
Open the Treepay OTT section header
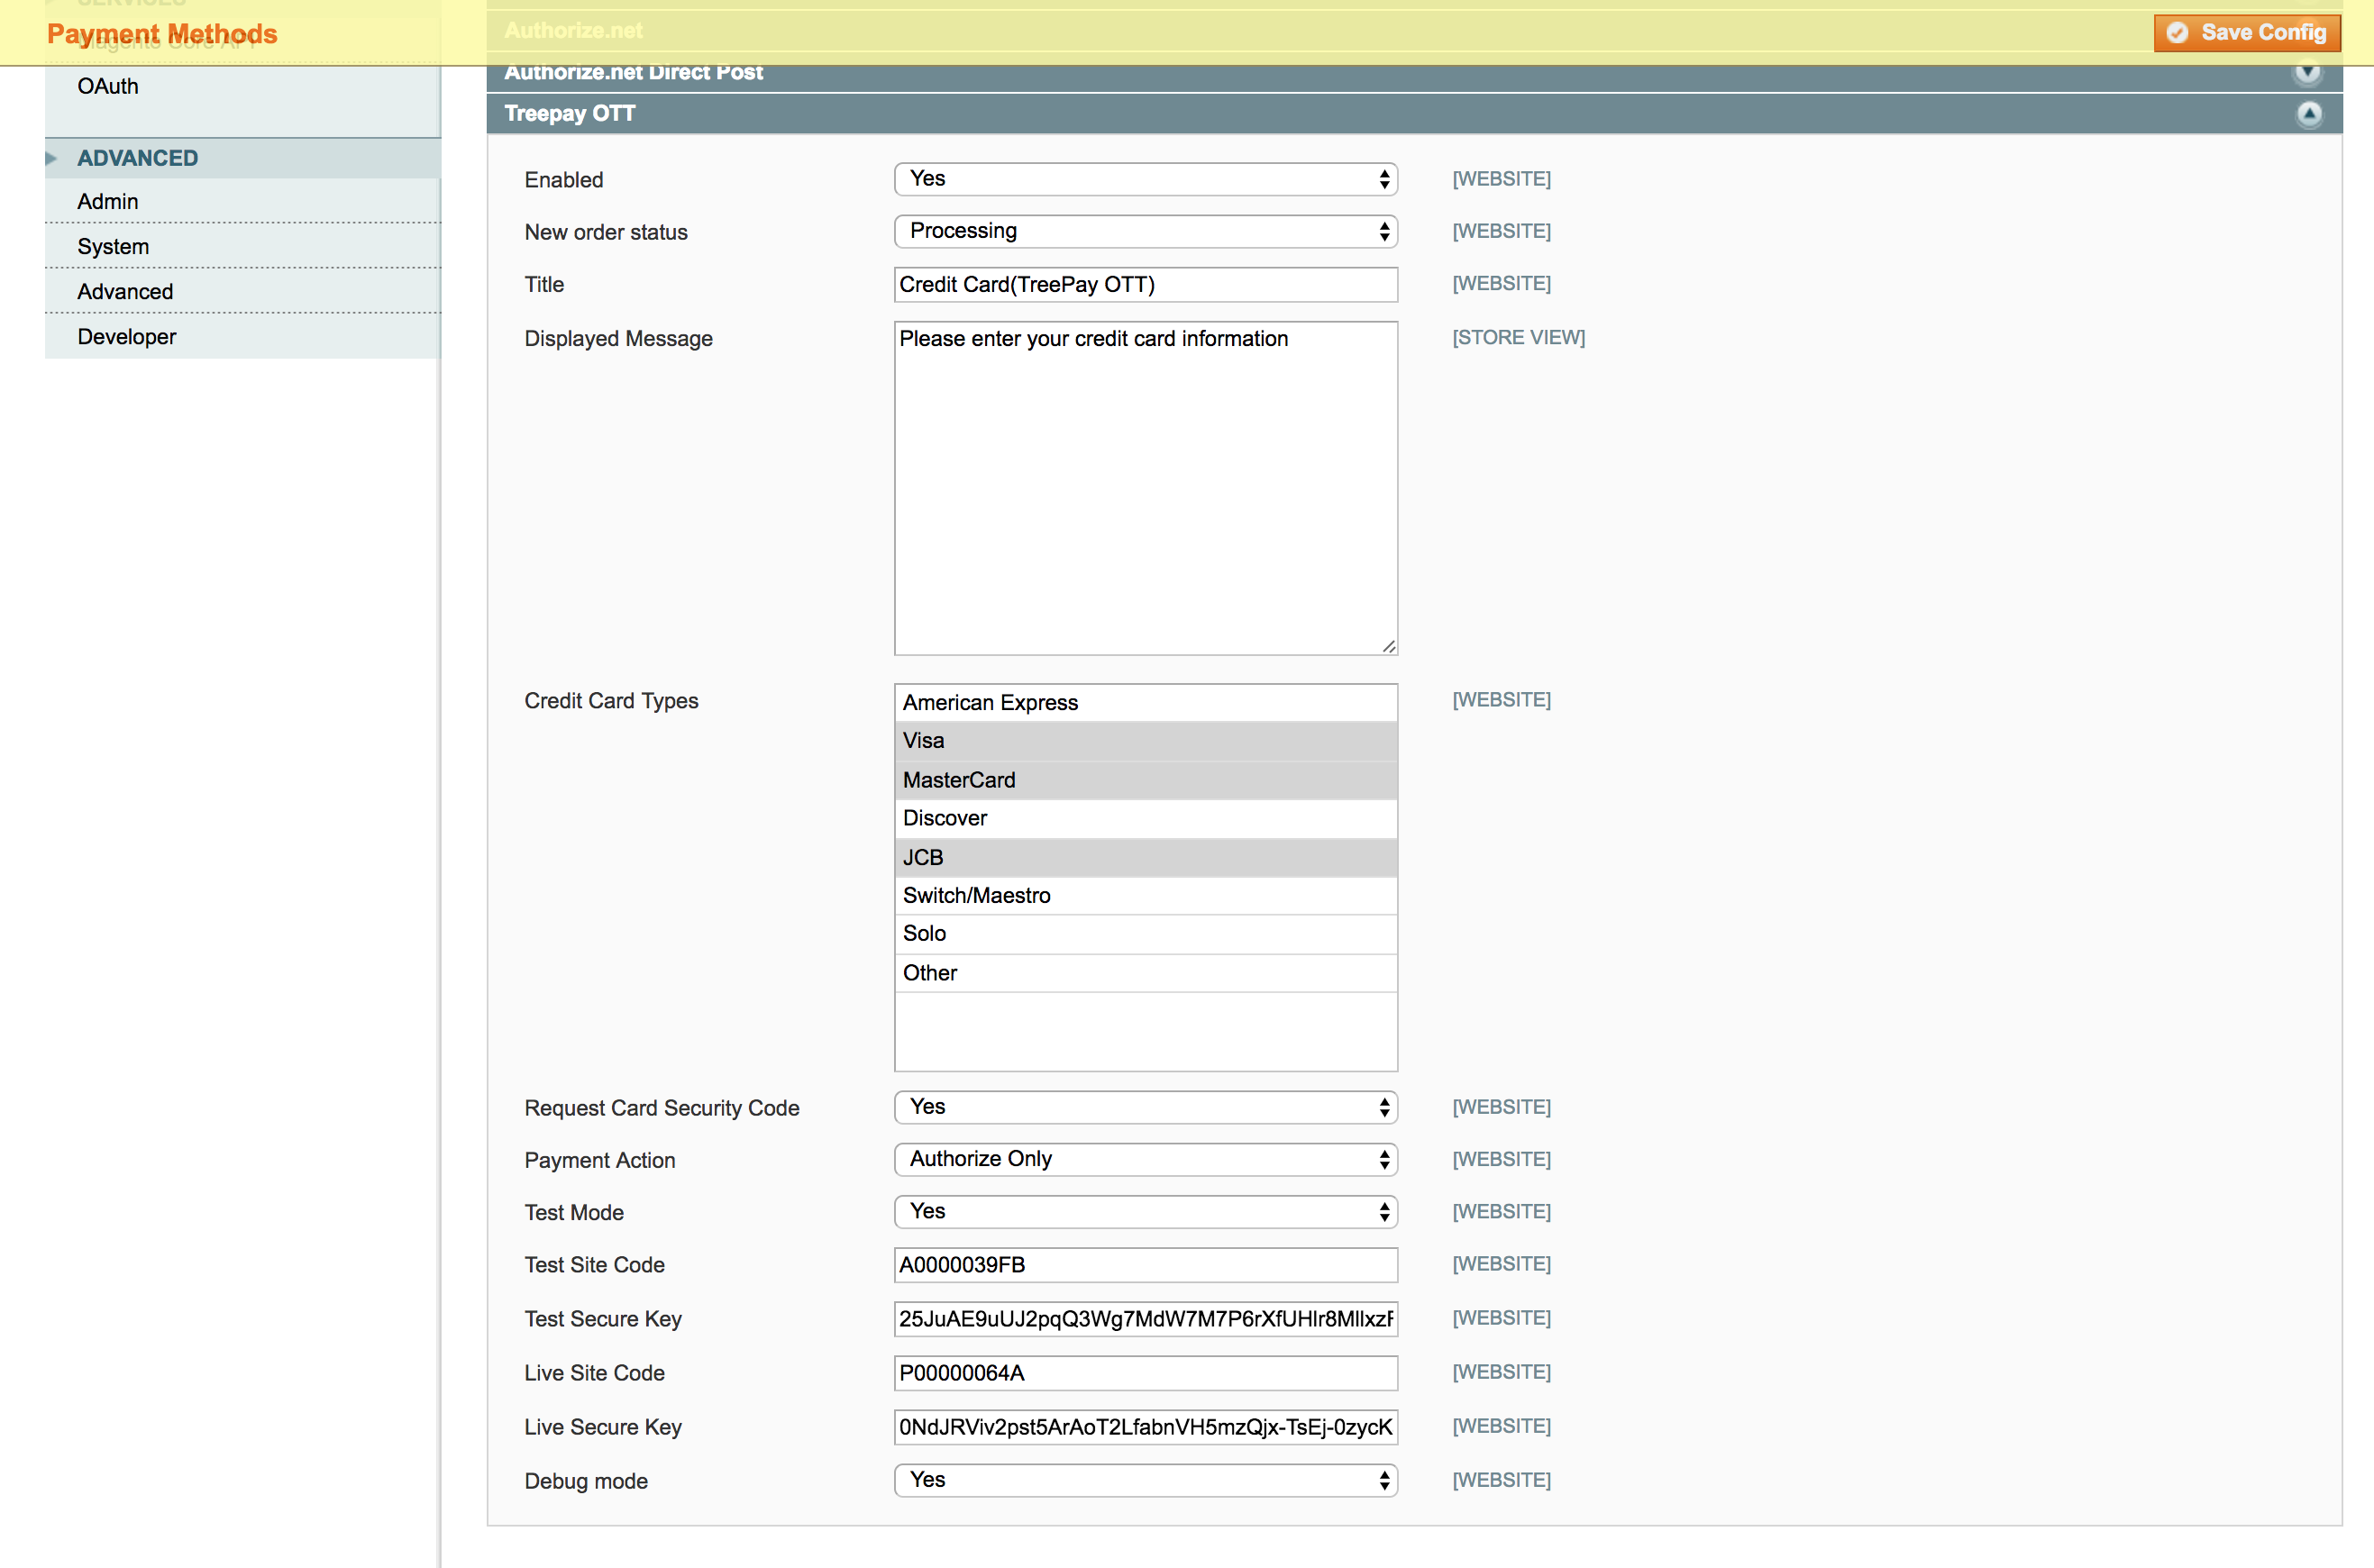[x=1414, y=114]
